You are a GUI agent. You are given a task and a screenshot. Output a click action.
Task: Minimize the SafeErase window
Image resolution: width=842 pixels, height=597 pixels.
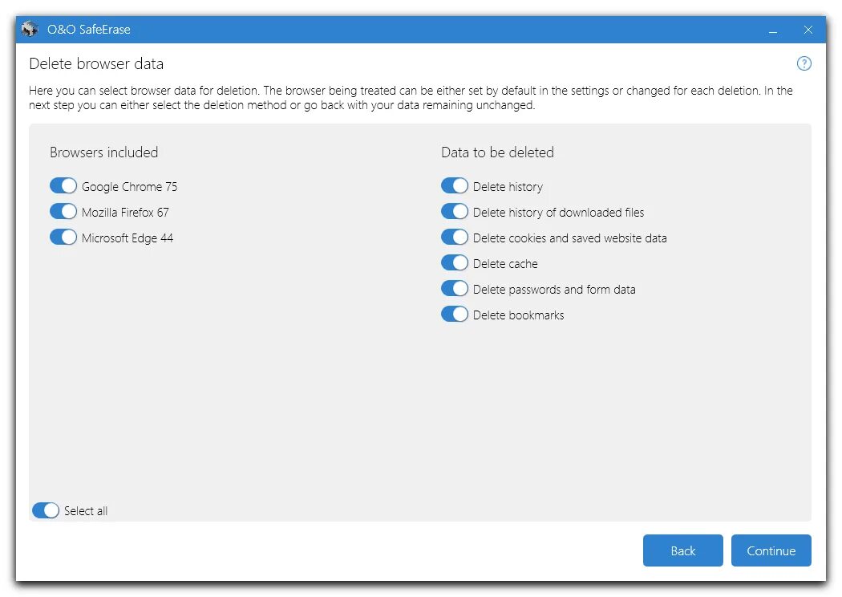pyautogui.click(x=773, y=30)
